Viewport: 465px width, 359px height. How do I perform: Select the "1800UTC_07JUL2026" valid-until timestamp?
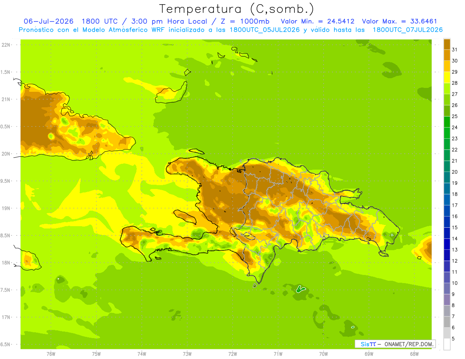pos(407,30)
